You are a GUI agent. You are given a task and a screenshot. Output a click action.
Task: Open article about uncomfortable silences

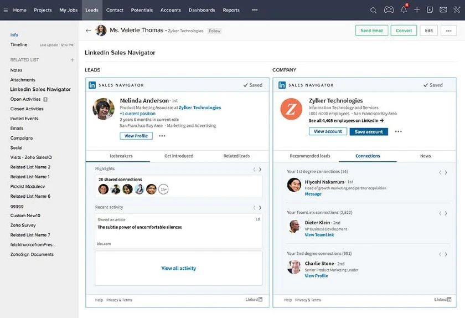[139, 227]
